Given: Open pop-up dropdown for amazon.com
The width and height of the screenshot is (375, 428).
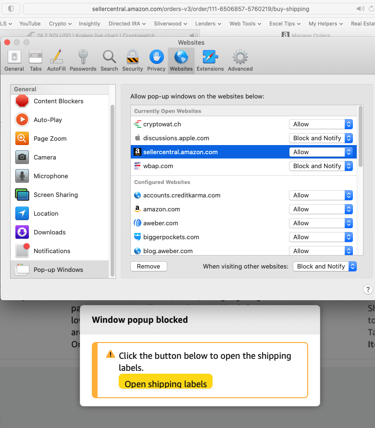Looking at the screenshot, I should click(321, 209).
